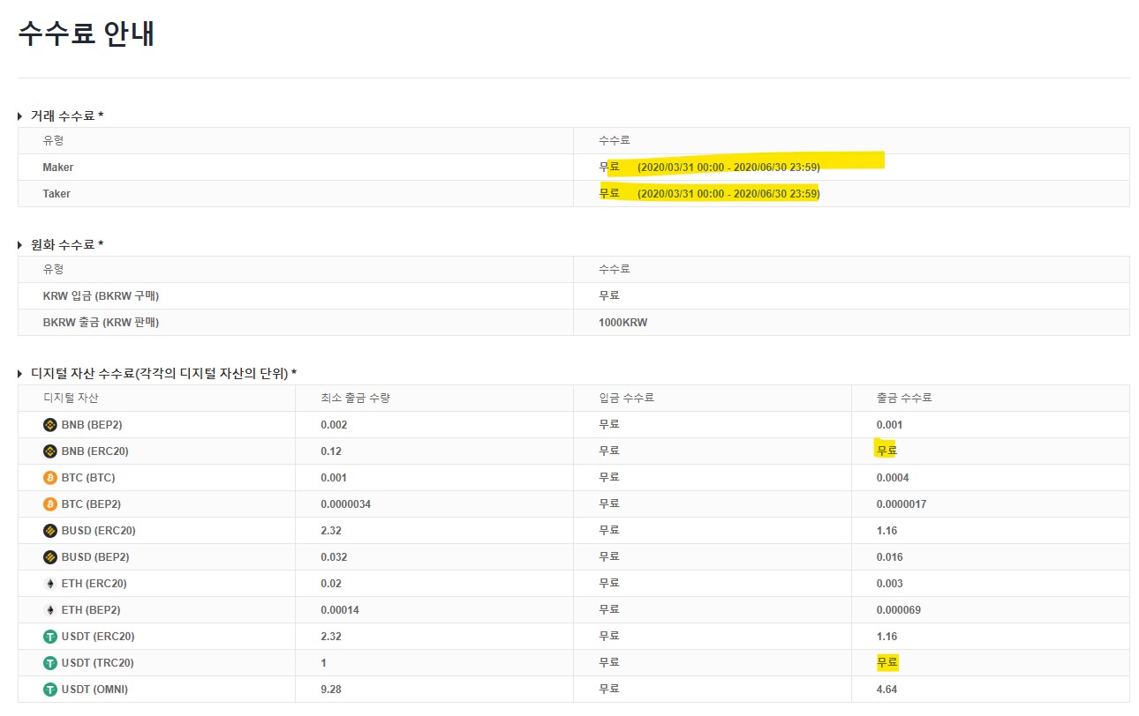Click the BNB (ERC20) coin icon
1139x716 pixels.
(x=50, y=451)
